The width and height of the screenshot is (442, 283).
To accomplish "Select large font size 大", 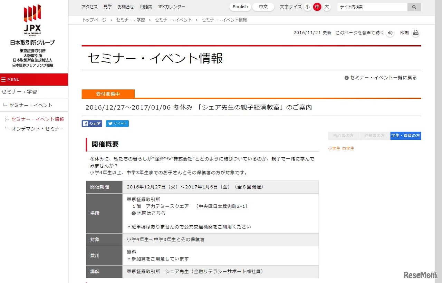I will pos(327,7).
